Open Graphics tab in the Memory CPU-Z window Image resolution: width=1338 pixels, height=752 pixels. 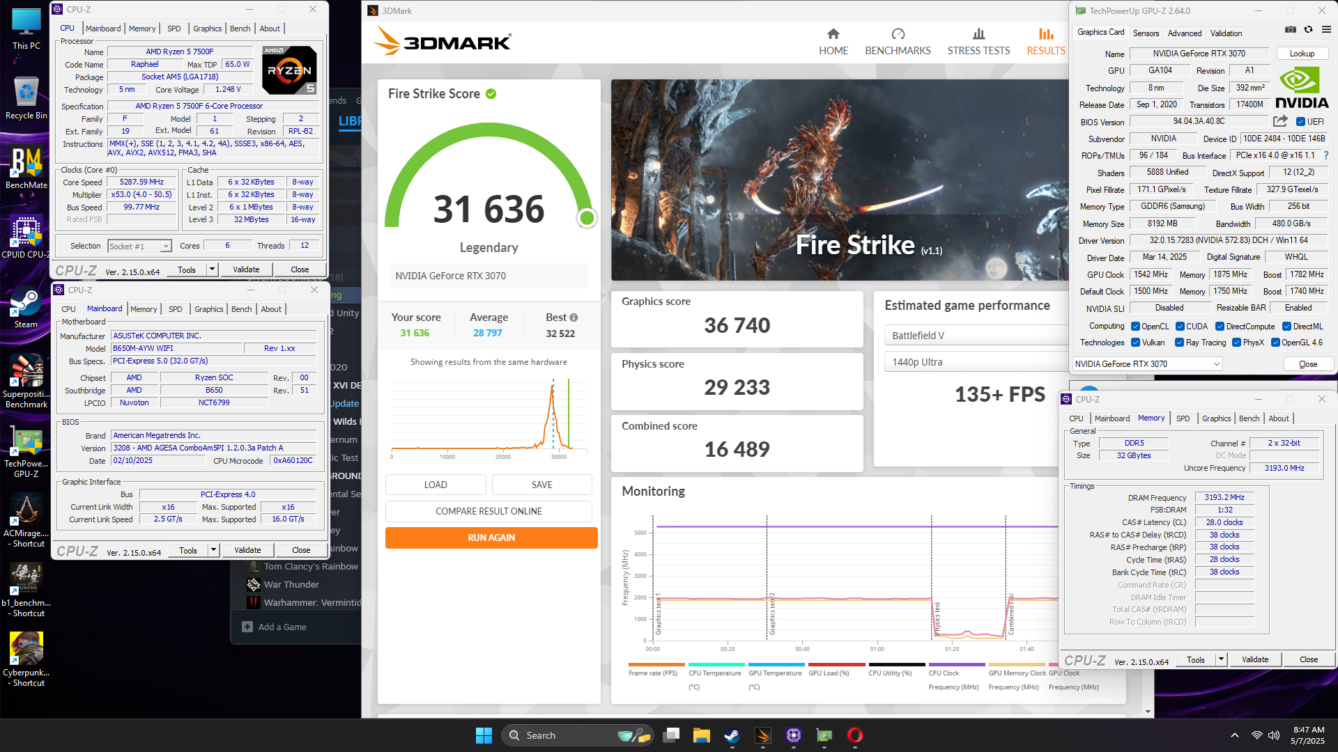click(x=1217, y=418)
